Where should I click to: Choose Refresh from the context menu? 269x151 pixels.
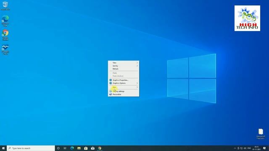click(x=124, y=69)
